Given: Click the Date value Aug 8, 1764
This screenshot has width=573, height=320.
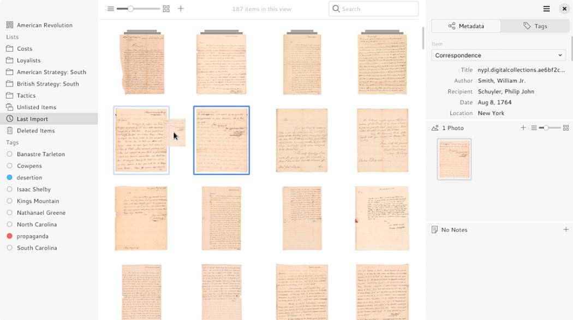Looking at the screenshot, I should pos(494,103).
